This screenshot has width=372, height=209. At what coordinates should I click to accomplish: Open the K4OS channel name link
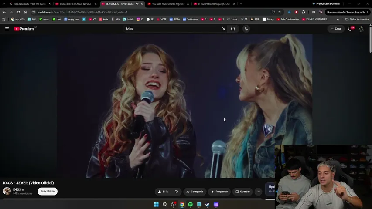[x=17, y=189]
